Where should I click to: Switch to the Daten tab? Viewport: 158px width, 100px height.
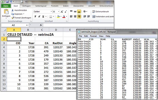click(x=66, y=6)
